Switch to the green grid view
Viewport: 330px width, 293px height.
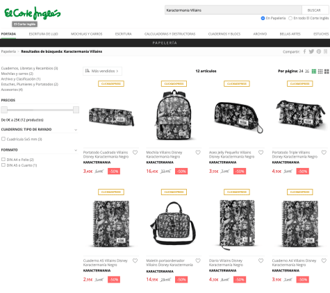point(314,72)
